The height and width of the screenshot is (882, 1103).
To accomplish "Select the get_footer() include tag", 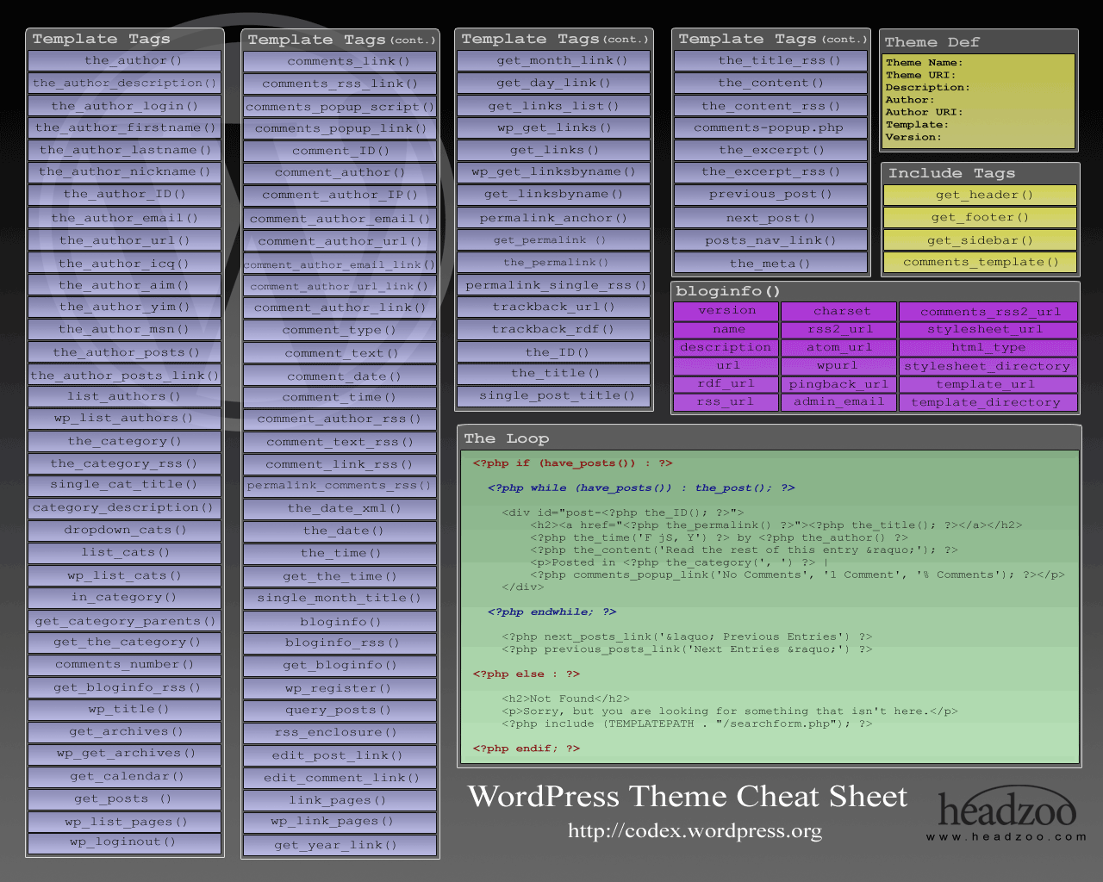I will pos(980,217).
